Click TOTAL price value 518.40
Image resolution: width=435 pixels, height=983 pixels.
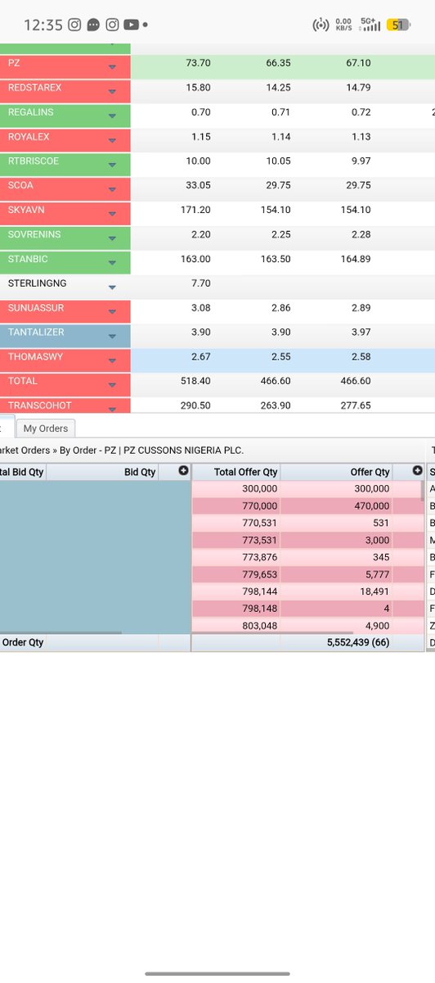point(195,382)
